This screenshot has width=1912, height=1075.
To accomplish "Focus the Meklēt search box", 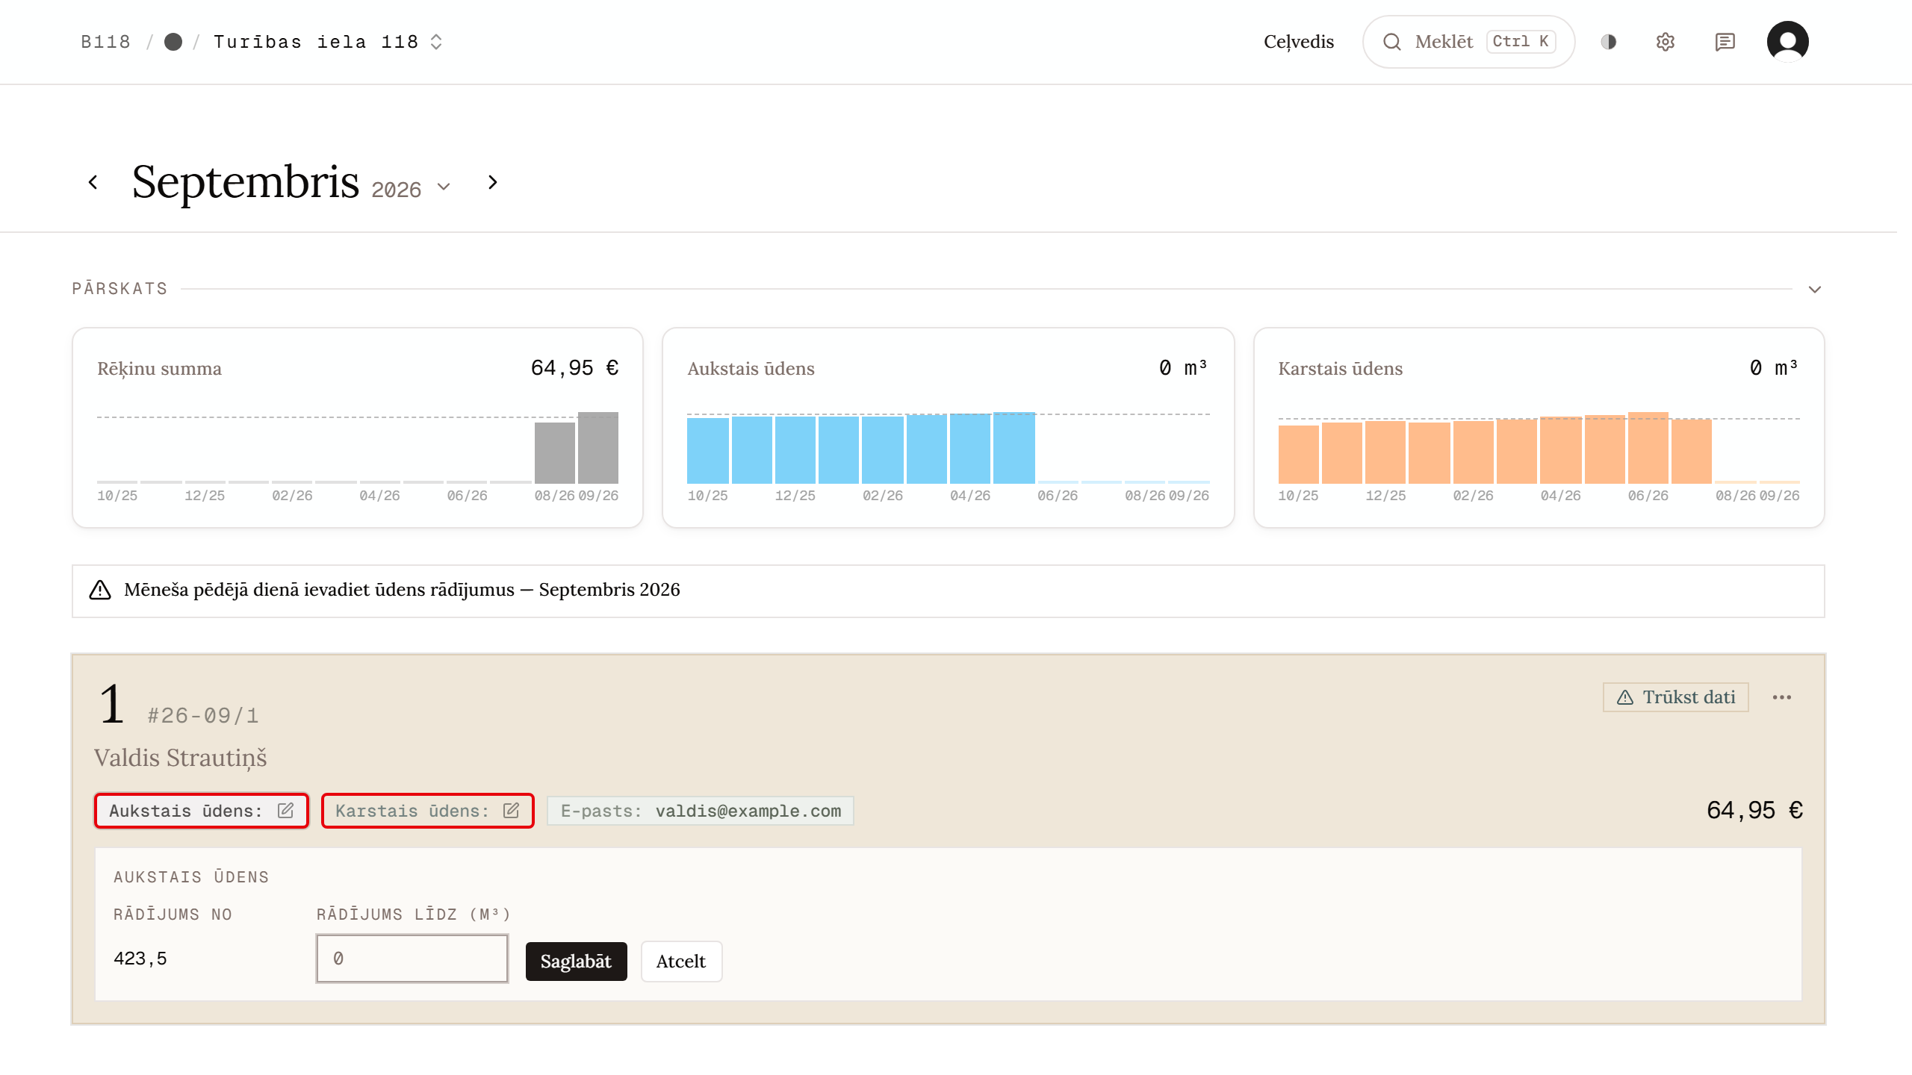I will [x=1468, y=42].
